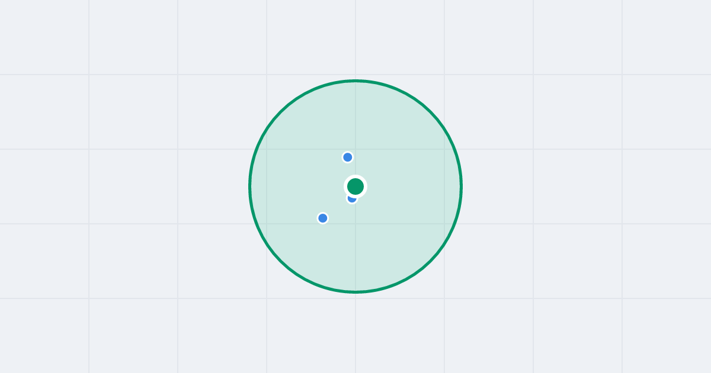The image size is (711, 373).
Task: Select the blue marker left of the center pin
Action: click(323, 218)
